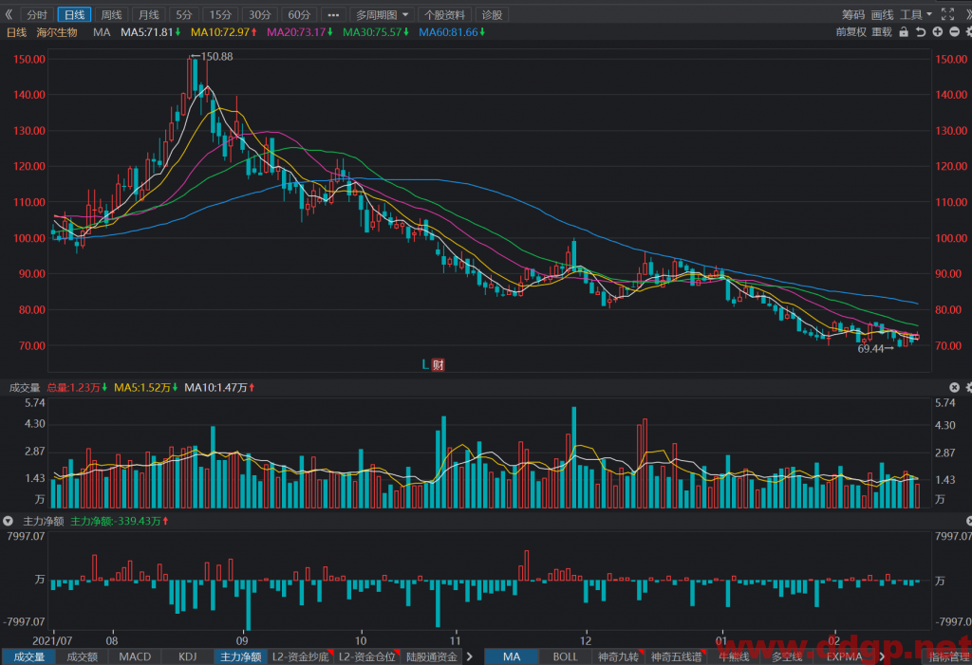972x665 pixels.
Task: Select MACD indicator tab
Action: point(135,657)
